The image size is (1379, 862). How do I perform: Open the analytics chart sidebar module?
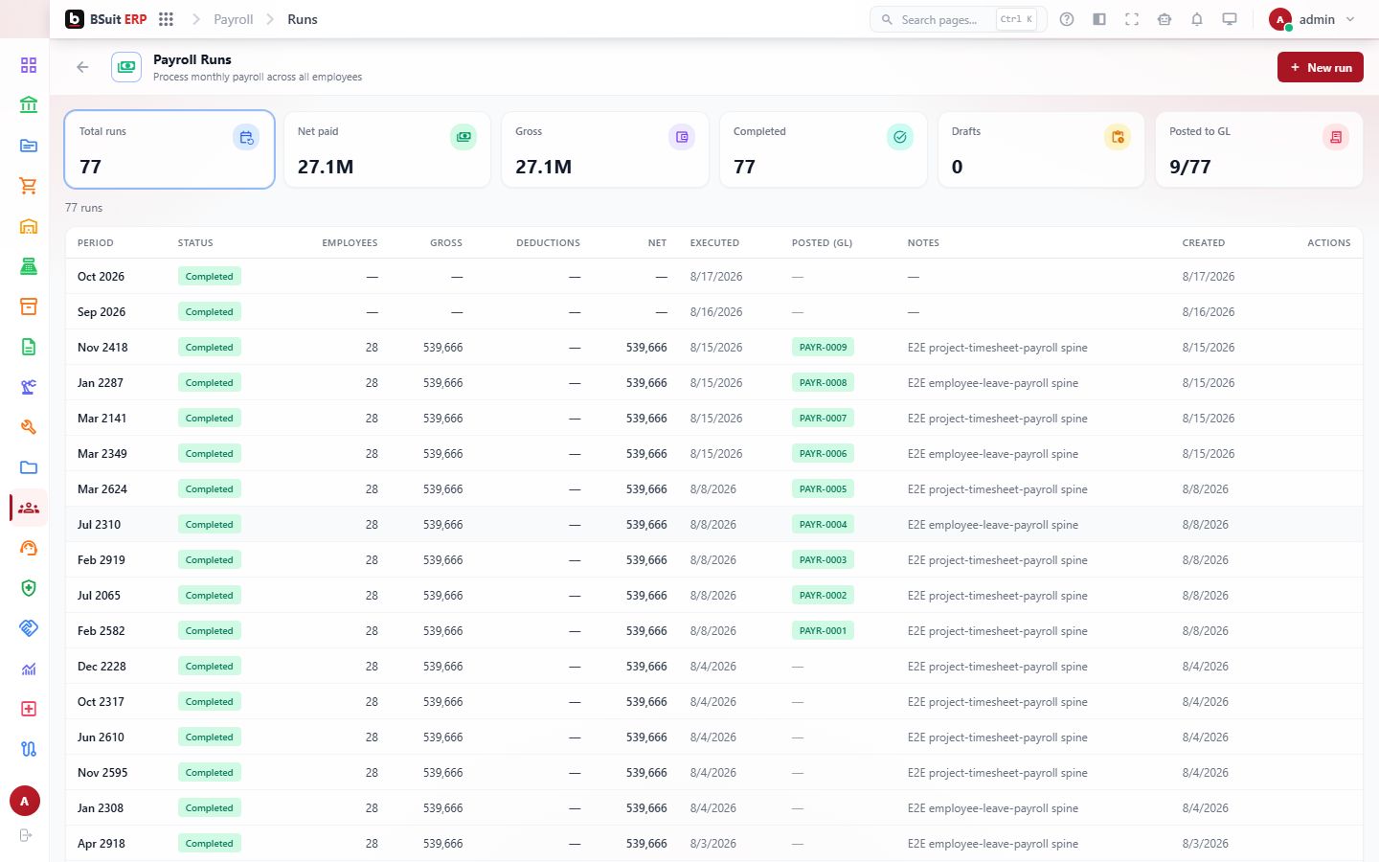29,669
